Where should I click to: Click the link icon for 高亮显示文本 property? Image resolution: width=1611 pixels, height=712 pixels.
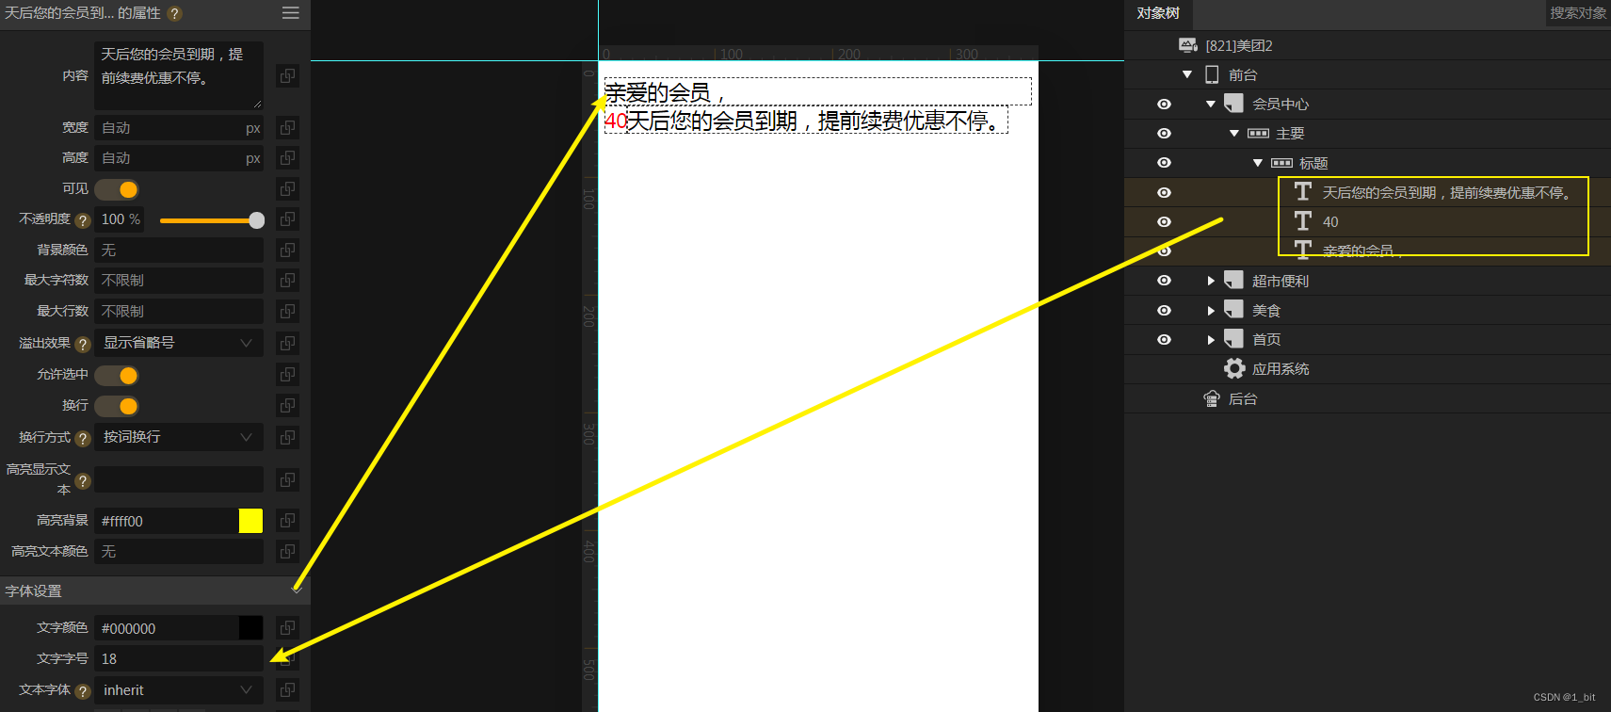click(x=288, y=479)
